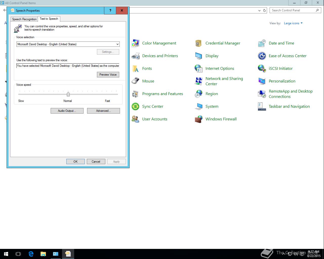Open the Windows Firewall icon
The image size is (324, 259).
[x=199, y=119]
